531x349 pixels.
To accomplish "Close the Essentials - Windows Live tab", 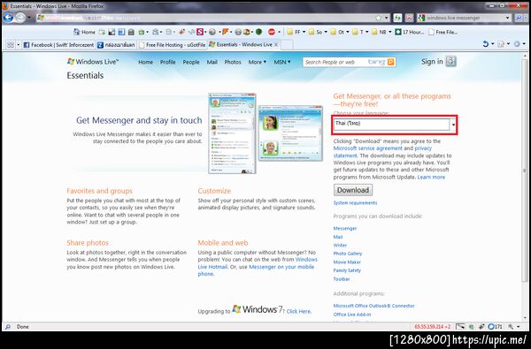I will tap(276, 45).
